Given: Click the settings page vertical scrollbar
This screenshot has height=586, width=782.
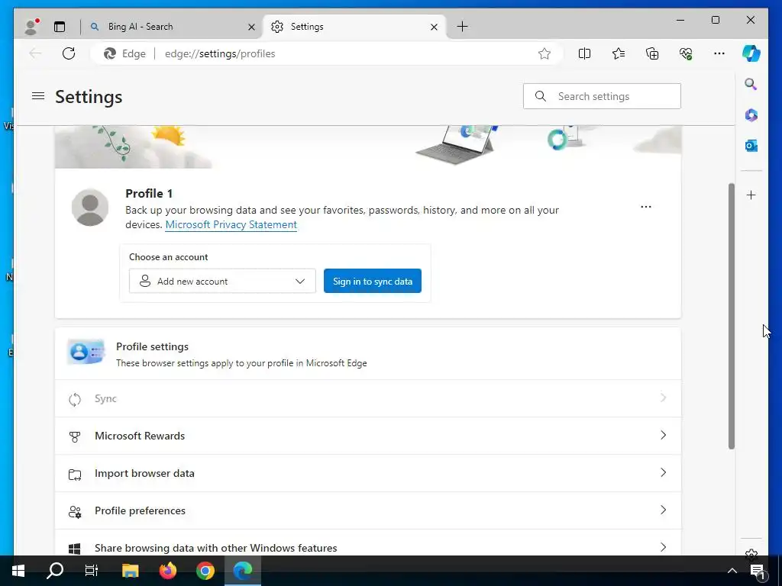Looking at the screenshot, I should tap(731, 316).
